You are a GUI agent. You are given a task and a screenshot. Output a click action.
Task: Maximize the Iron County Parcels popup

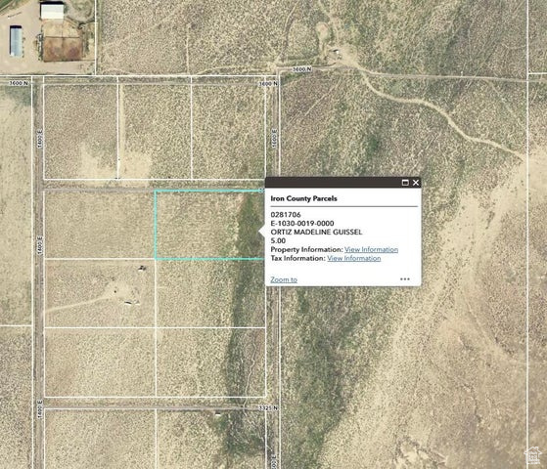coord(405,183)
